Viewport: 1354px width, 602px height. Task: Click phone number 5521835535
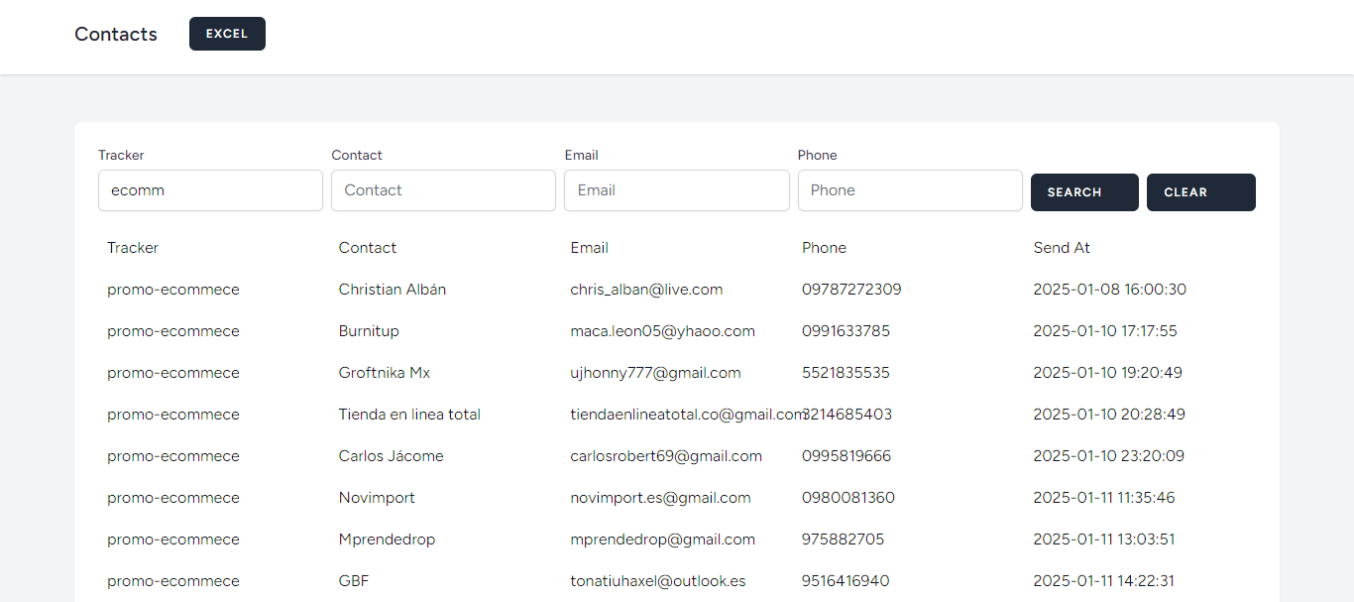pyautogui.click(x=846, y=373)
